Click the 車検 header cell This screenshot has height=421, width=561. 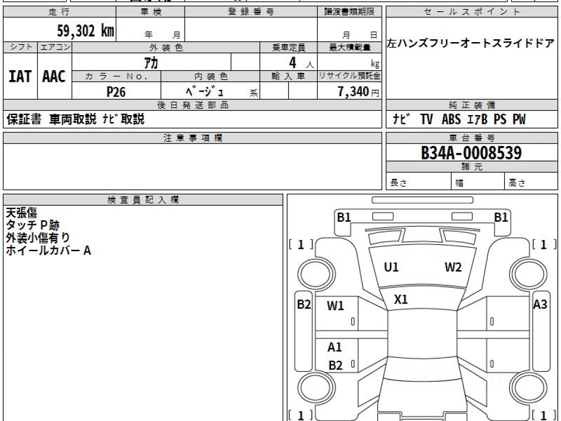point(150,12)
